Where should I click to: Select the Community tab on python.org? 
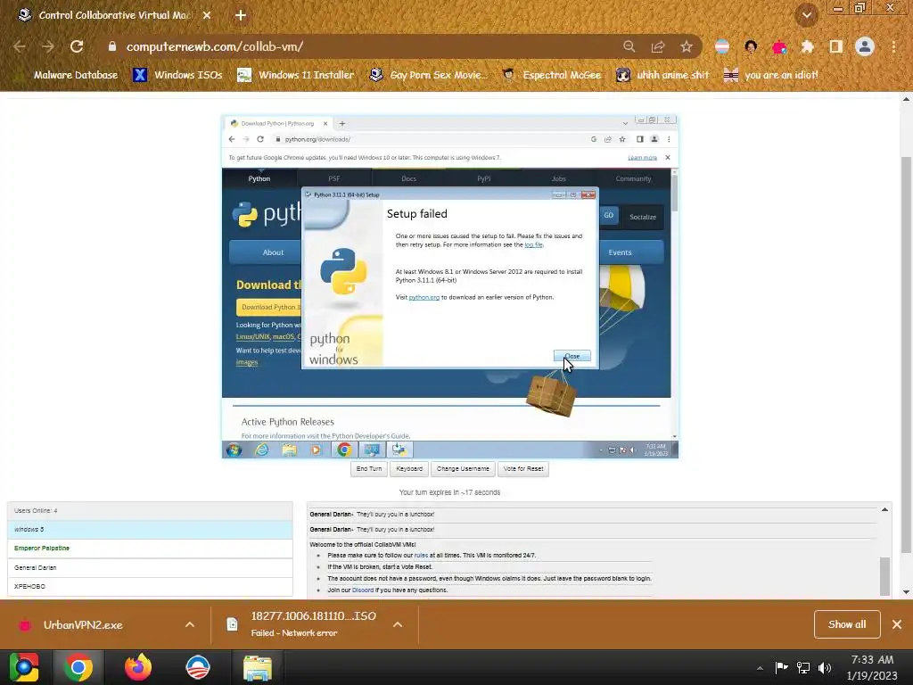coord(634,178)
